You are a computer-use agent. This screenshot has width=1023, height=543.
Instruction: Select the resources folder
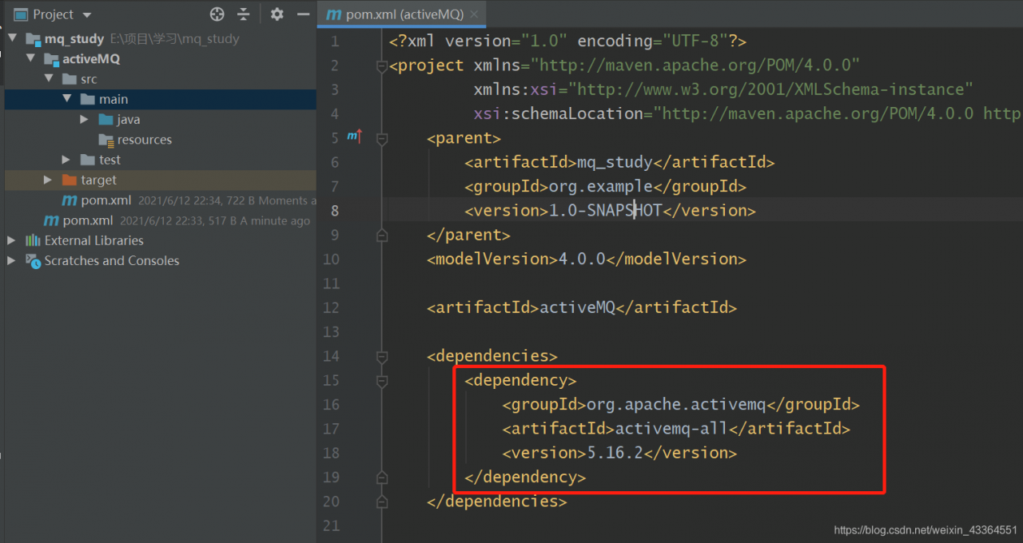click(144, 140)
